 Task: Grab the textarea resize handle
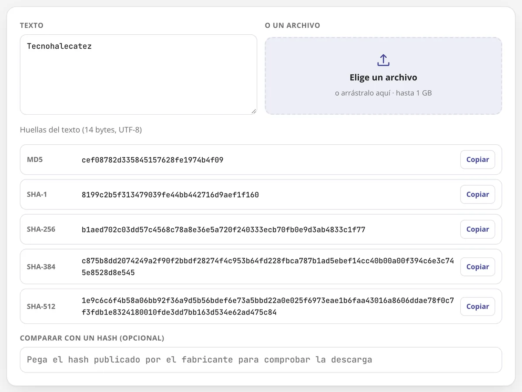pyautogui.click(x=254, y=111)
